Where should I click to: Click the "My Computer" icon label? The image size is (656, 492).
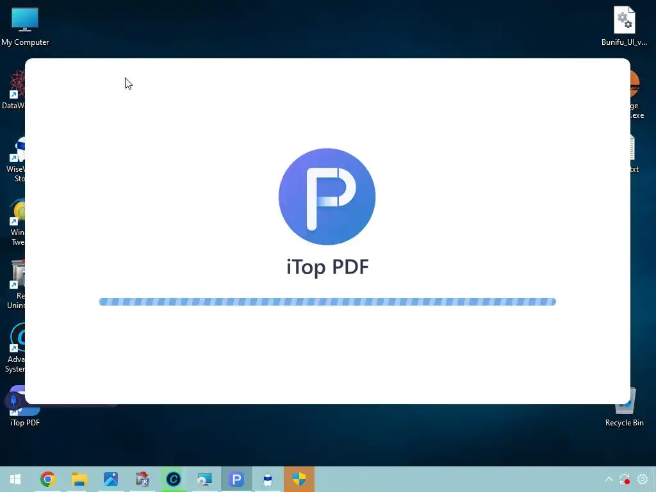25,42
